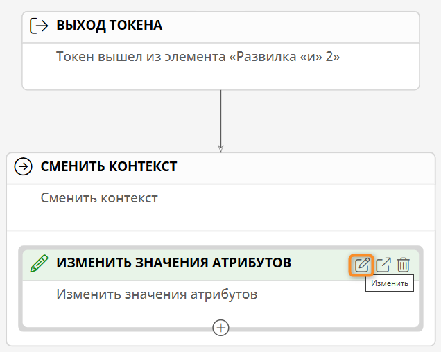
Task: Select the ВЫХОД ТОКЕНА header
Action: click(109, 26)
